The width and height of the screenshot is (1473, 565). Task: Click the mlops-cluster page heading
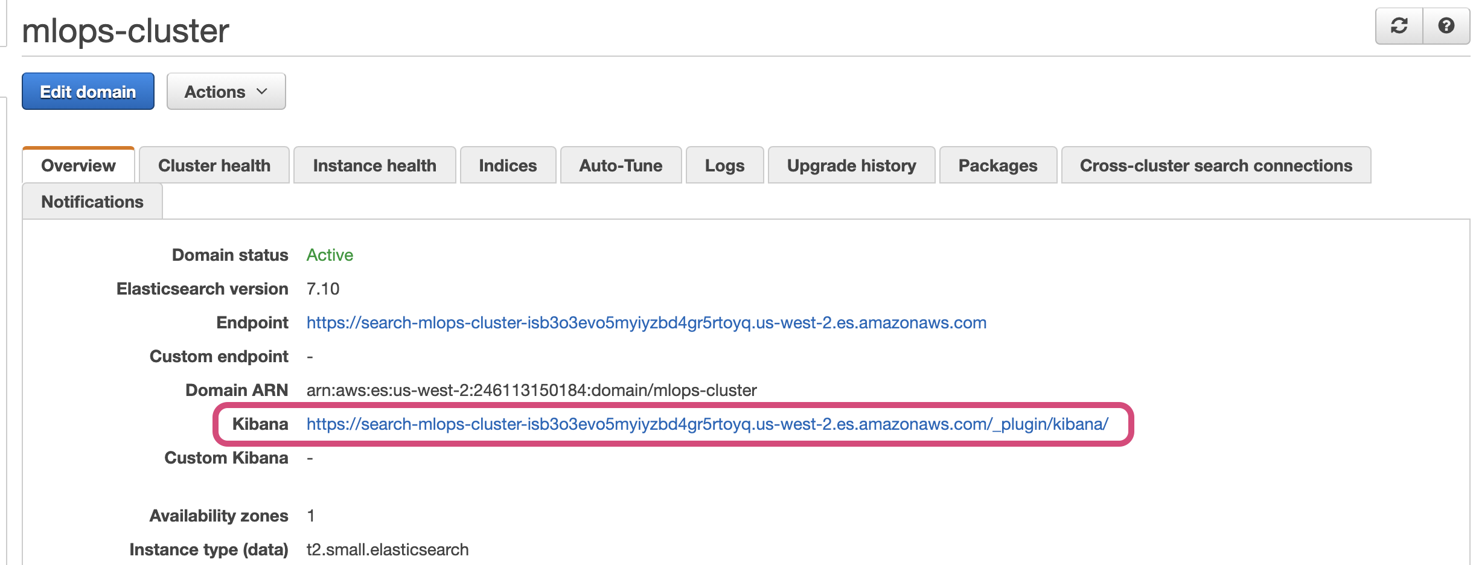(126, 30)
